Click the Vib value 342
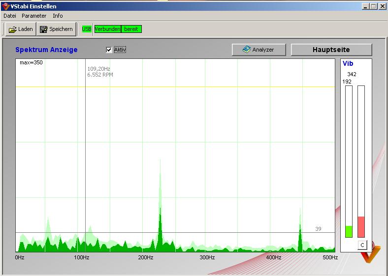388x276 pixels. (x=352, y=74)
